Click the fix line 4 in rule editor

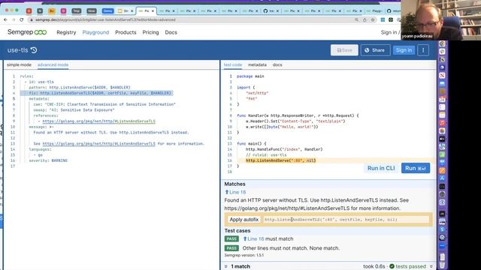(x=100, y=93)
